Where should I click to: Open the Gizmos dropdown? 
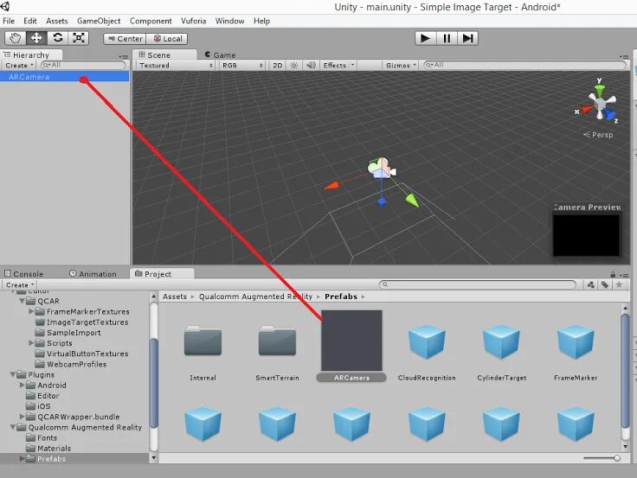pyautogui.click(x=401, y=66)
